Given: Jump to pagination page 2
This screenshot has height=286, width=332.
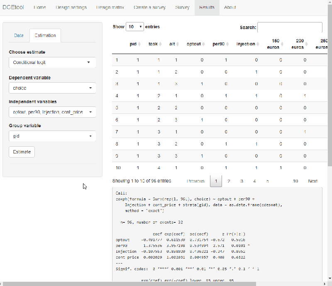Looking at the screenshot, I should click(229, 181).
